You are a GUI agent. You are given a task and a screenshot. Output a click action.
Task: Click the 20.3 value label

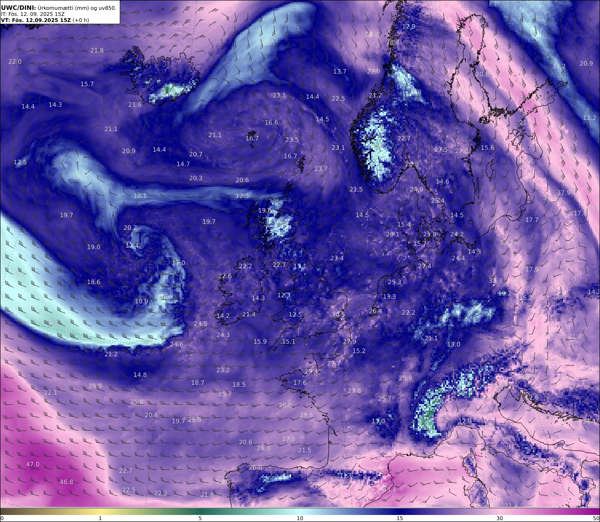point(196,178)
